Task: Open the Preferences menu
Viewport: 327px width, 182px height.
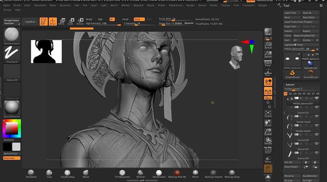Action: [176, 5]
